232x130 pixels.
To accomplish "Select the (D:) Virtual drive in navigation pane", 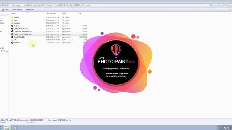I will click(4, 51).
